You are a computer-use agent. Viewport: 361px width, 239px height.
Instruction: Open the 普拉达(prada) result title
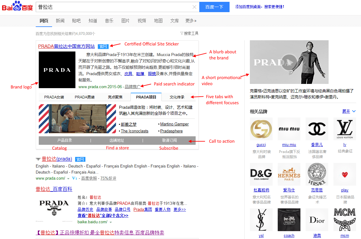click(57, 159)
